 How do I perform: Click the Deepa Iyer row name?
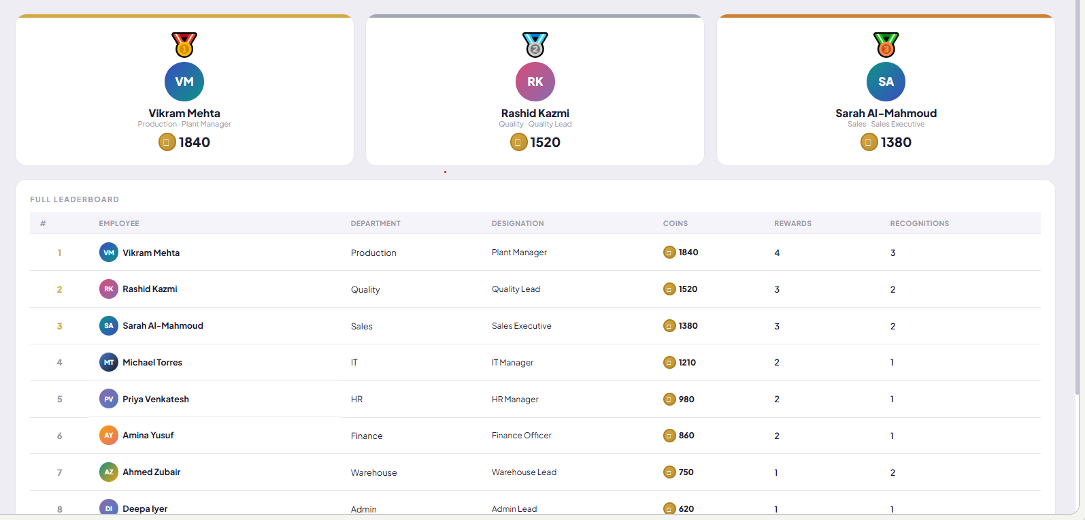pos(145,508)
